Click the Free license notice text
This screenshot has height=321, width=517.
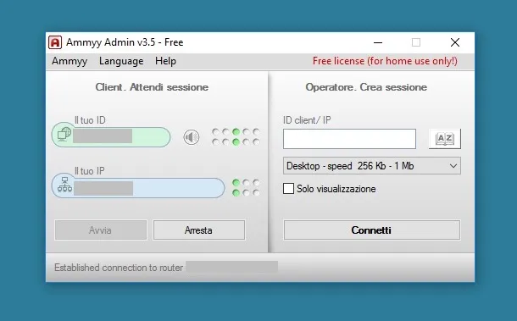pyautogui.click(x=385, y=61)
